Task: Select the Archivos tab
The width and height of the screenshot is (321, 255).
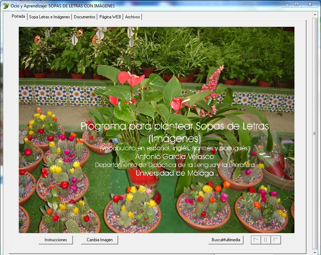Action: (x=132, y=17)
